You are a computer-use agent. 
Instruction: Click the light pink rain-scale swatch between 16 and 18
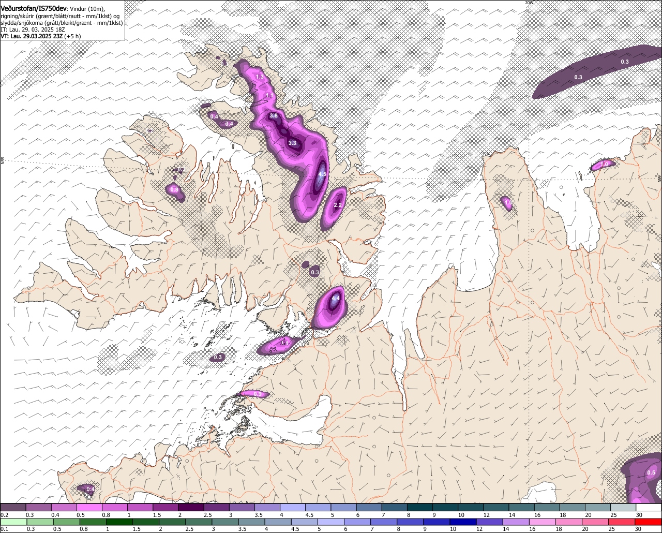click(x=542, y=522)
